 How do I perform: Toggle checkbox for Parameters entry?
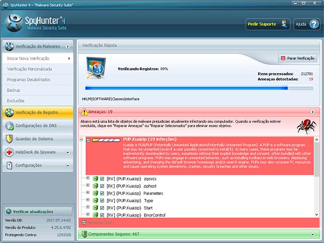pos(102,193)
